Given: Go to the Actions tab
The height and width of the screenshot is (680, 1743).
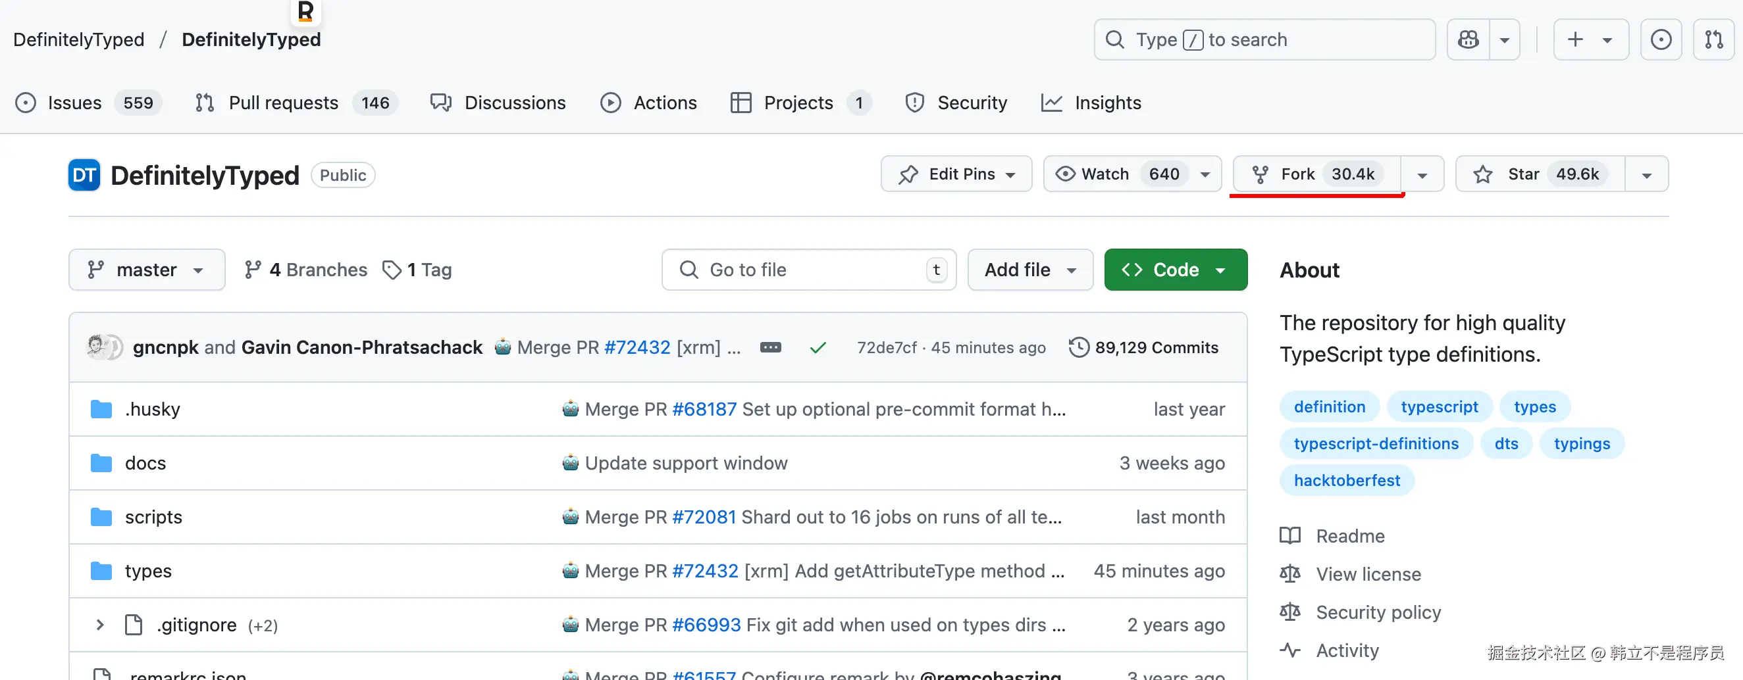Looking at the screenshot, I should (648, 103).
